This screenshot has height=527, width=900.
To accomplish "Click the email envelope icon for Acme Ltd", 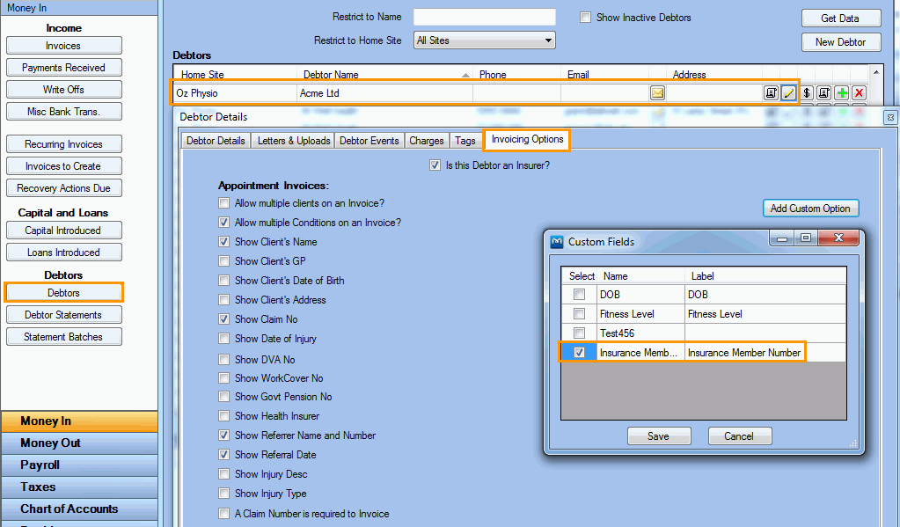I will point(657,93).
